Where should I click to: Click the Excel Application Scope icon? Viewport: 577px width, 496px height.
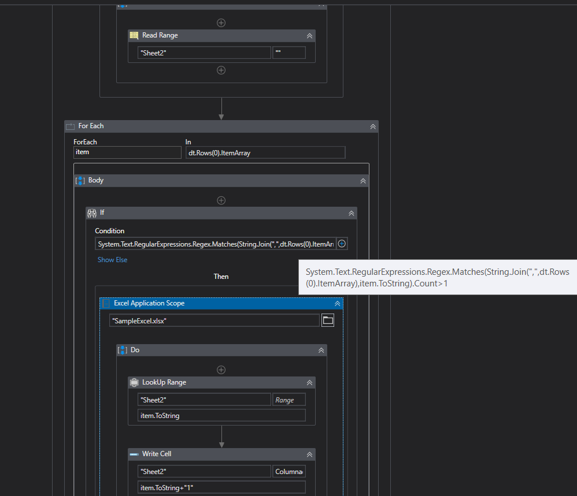[106, 303]
